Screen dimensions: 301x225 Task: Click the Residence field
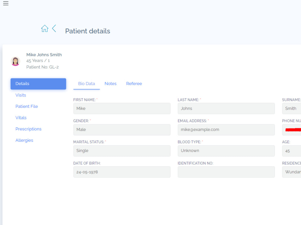point(291,172)
